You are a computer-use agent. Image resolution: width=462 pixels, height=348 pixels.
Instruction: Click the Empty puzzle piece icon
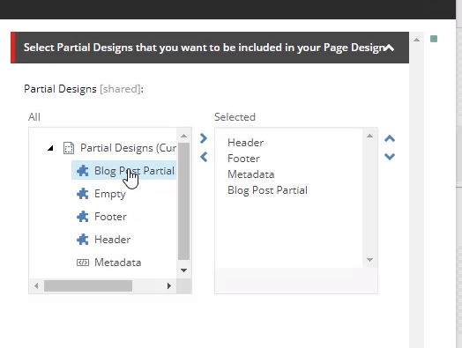pos(83,194)
